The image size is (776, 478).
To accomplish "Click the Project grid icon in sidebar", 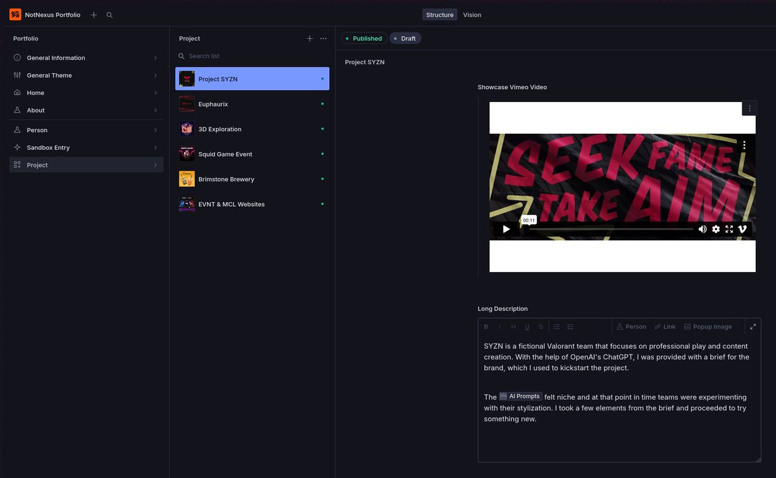I will (17, 165).
